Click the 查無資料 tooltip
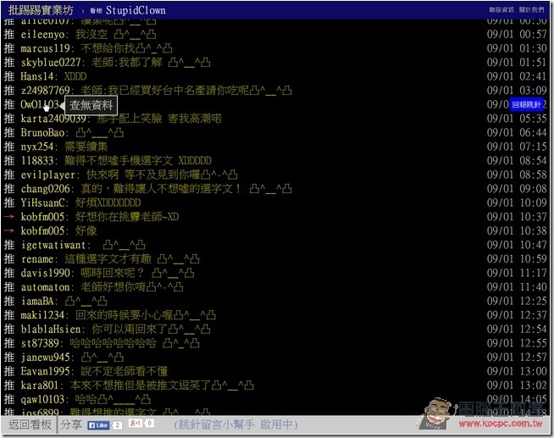554x438 pixels. 91,105
